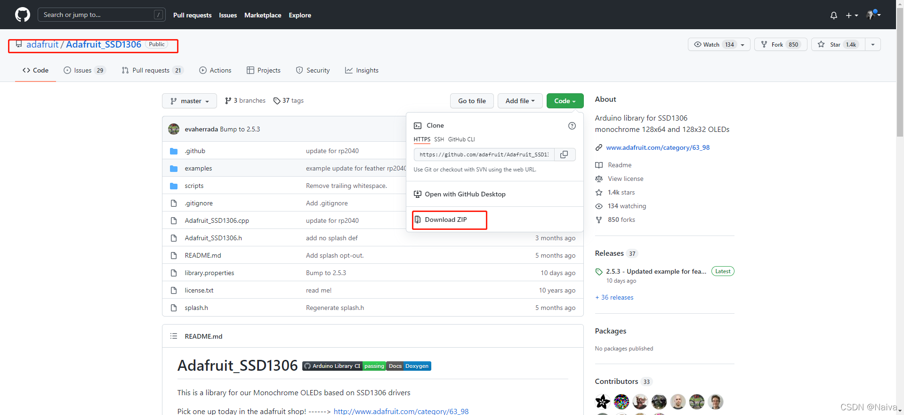Open the Actions tab
Viewport: 904px width, 415px height.
[x=215, y=70]
